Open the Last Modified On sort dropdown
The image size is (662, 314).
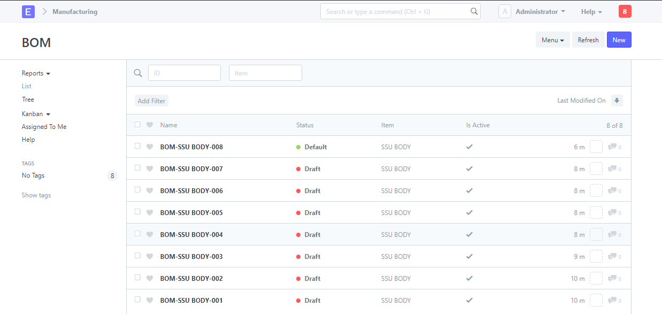click(x=582, y=100)
